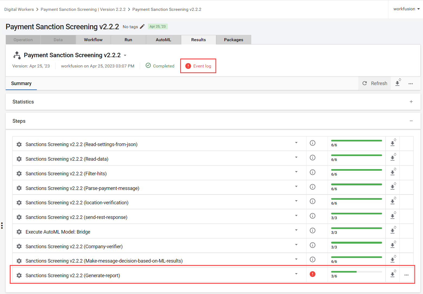Click gear icon for Read-settings-from-json step
Screen dimensions: 423x294
[x=19, y=144]
